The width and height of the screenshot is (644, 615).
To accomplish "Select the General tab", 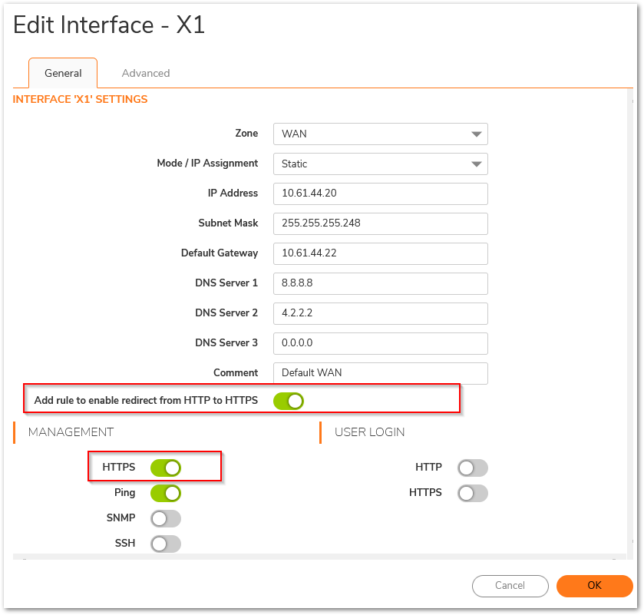I will (x=63, y=73).
